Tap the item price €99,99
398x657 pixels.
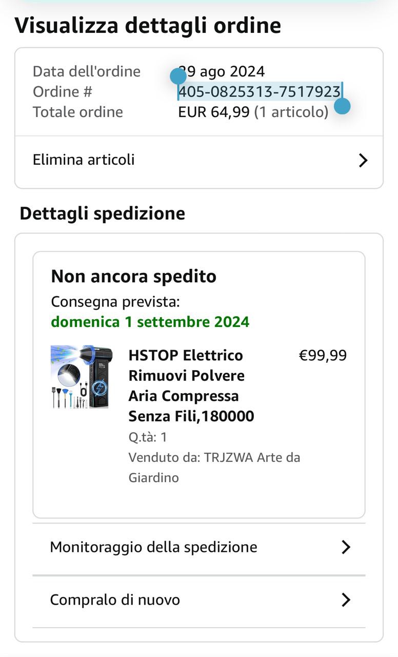(323, 355)
